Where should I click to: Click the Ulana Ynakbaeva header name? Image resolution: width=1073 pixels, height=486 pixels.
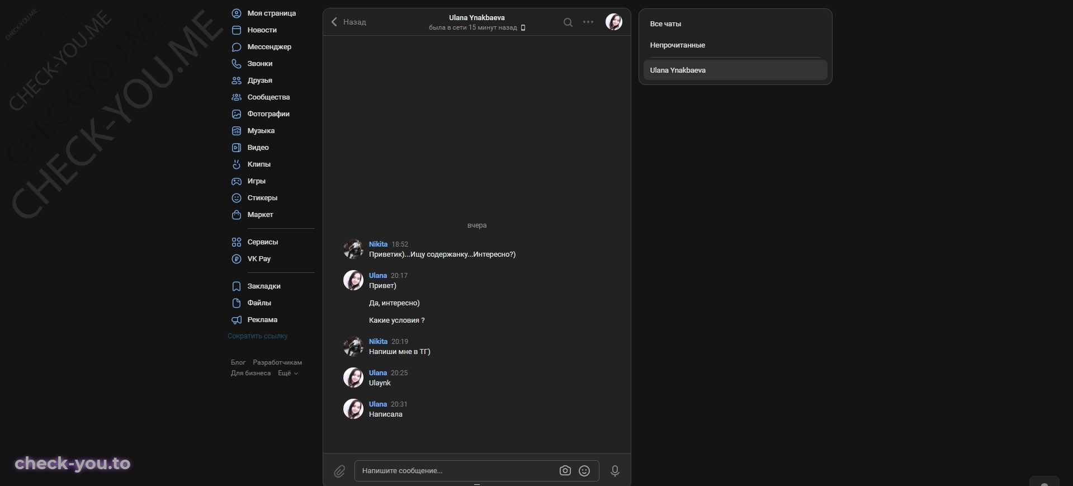coord(477,18)
